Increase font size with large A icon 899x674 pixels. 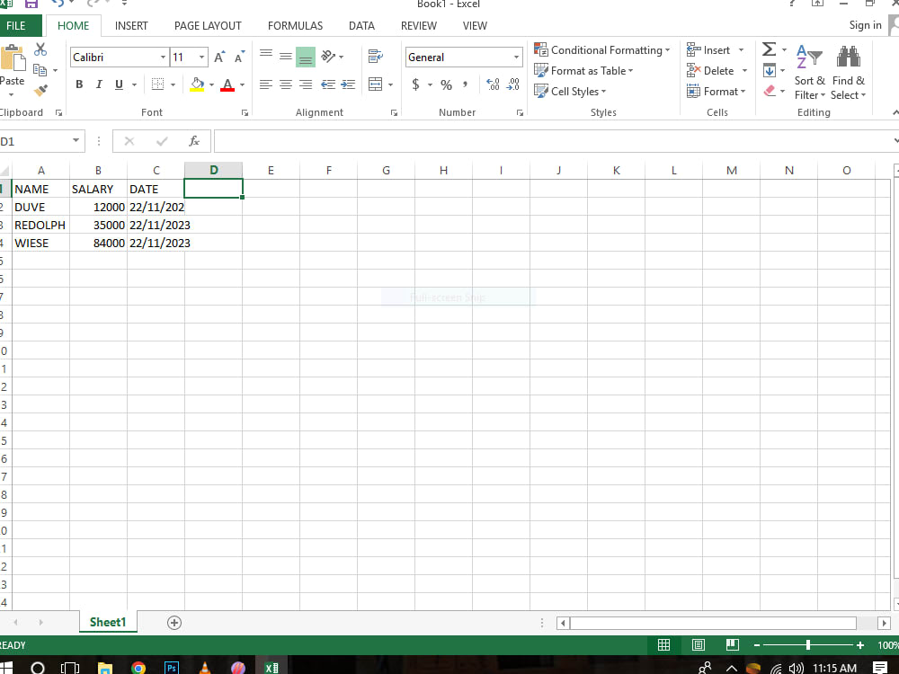point(219,57)
